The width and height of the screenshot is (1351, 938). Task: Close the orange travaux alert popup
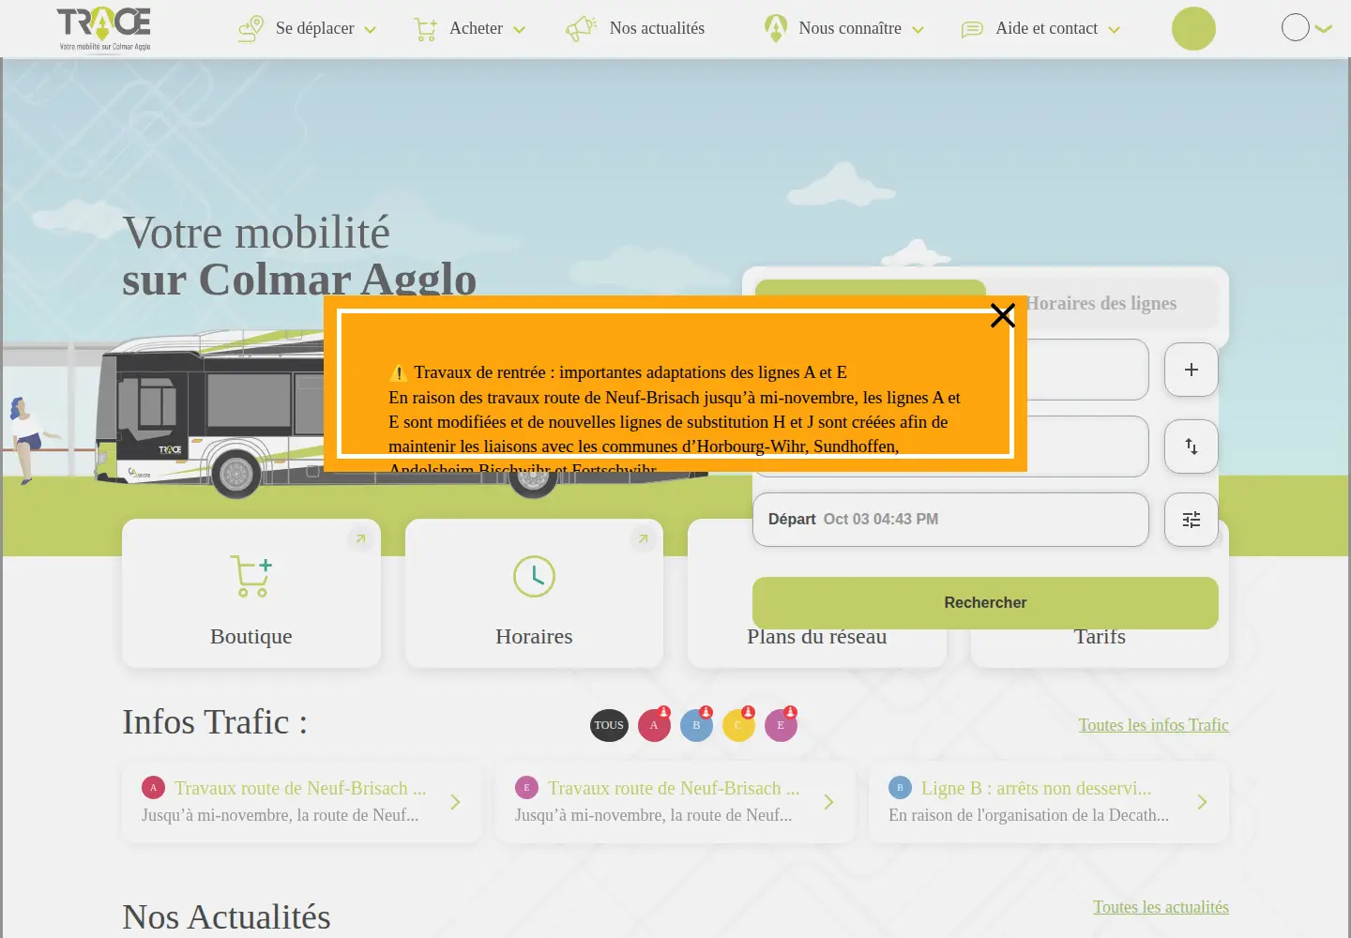point(1003,315)
